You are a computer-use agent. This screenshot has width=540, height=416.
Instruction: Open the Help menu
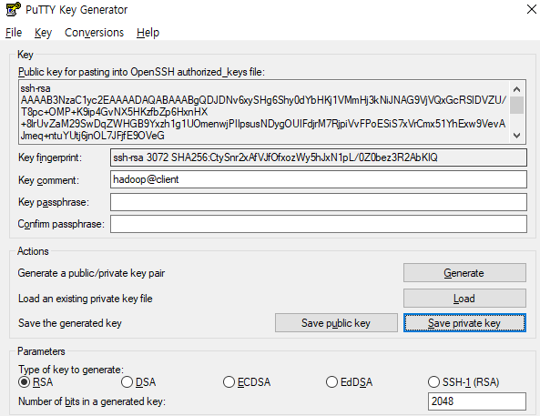coord(148,33)
